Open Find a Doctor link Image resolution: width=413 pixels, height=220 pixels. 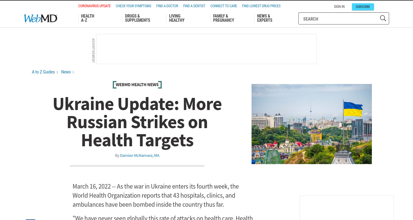click(x=167, y=6)
